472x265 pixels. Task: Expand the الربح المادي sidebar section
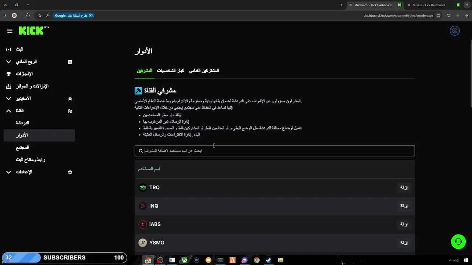point(8,62)
